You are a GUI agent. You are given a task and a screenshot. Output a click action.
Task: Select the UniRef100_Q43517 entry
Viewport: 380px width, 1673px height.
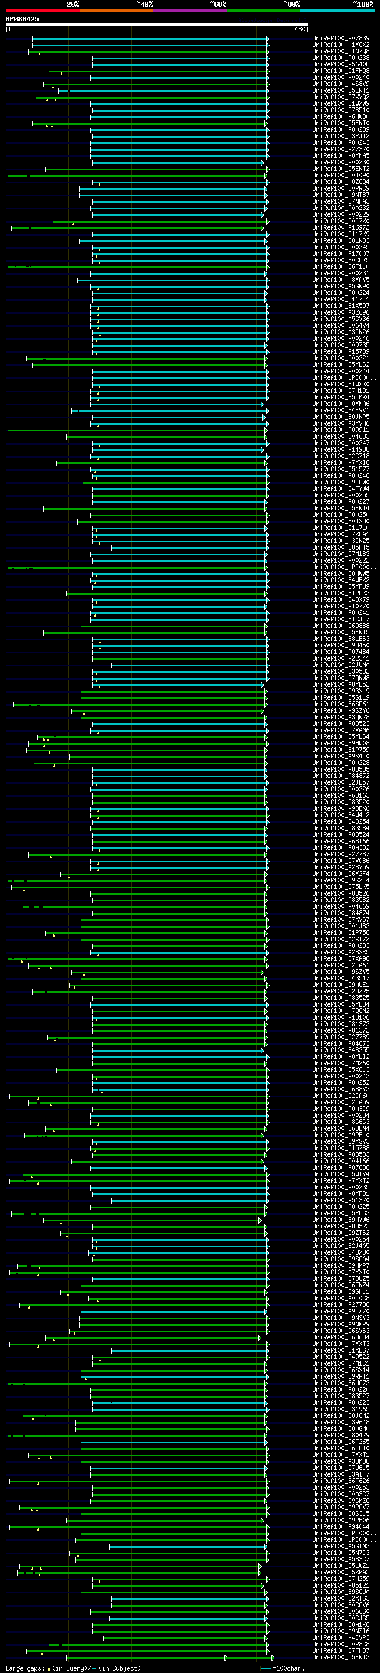(340, 978)
